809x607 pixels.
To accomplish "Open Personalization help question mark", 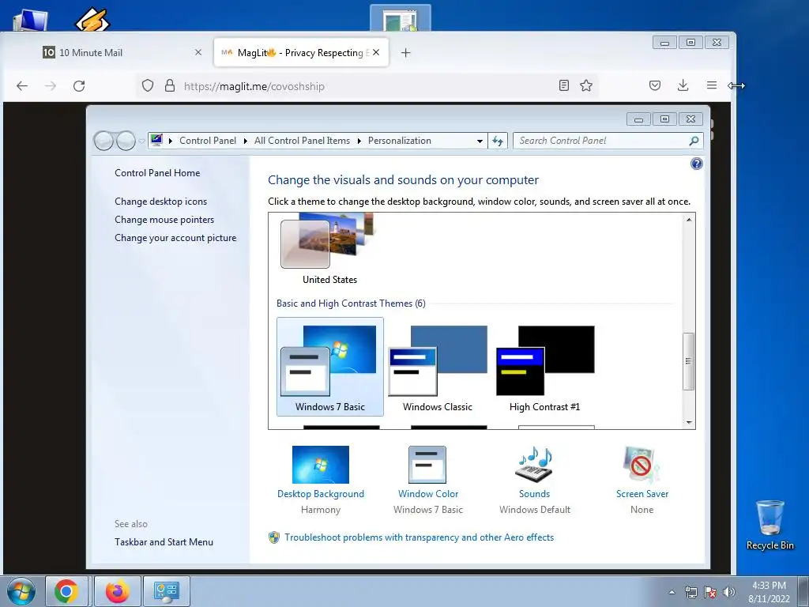I will (697, 164).
